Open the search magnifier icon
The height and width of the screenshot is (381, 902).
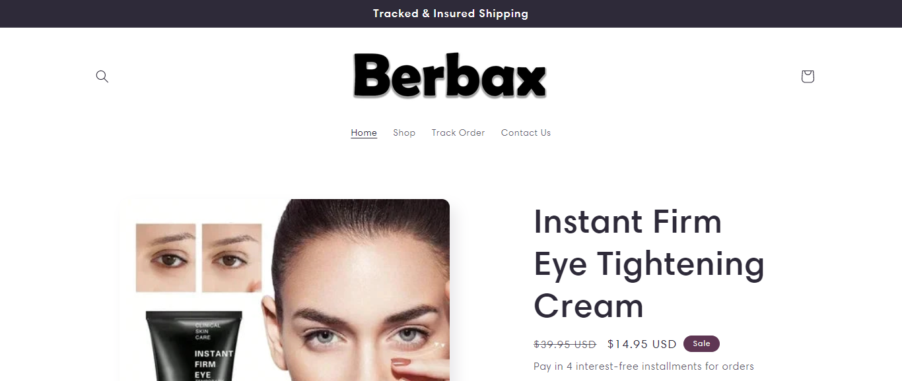(102, 76)
